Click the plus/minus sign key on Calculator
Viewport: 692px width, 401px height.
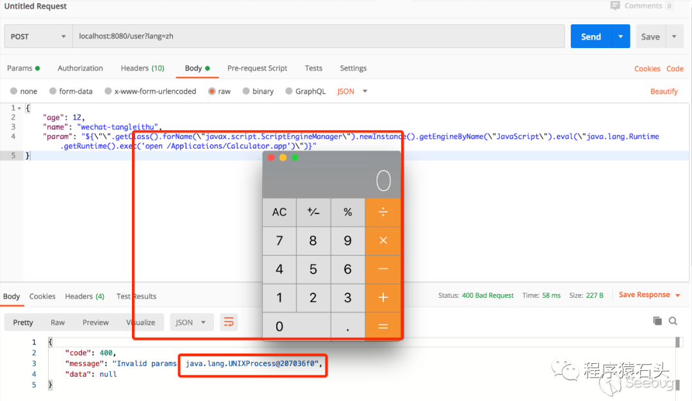point(313,212)
